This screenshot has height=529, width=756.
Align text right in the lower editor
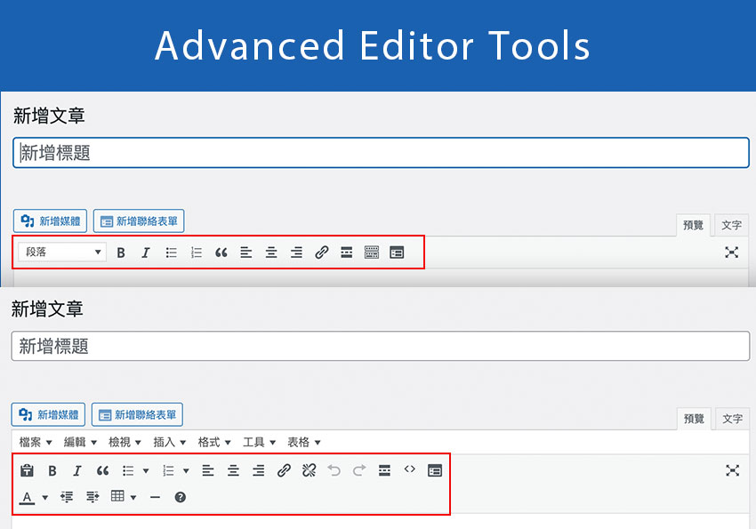pos(259,470)
